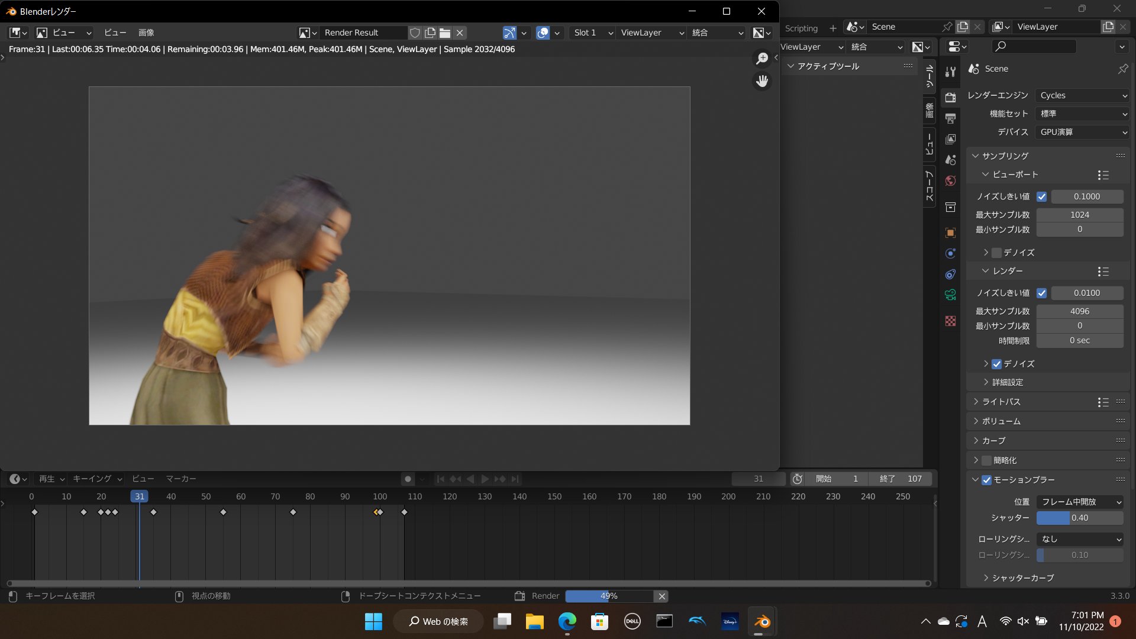Play the animation in the timeline
The image size is (1136, 639).
point(485,479)
